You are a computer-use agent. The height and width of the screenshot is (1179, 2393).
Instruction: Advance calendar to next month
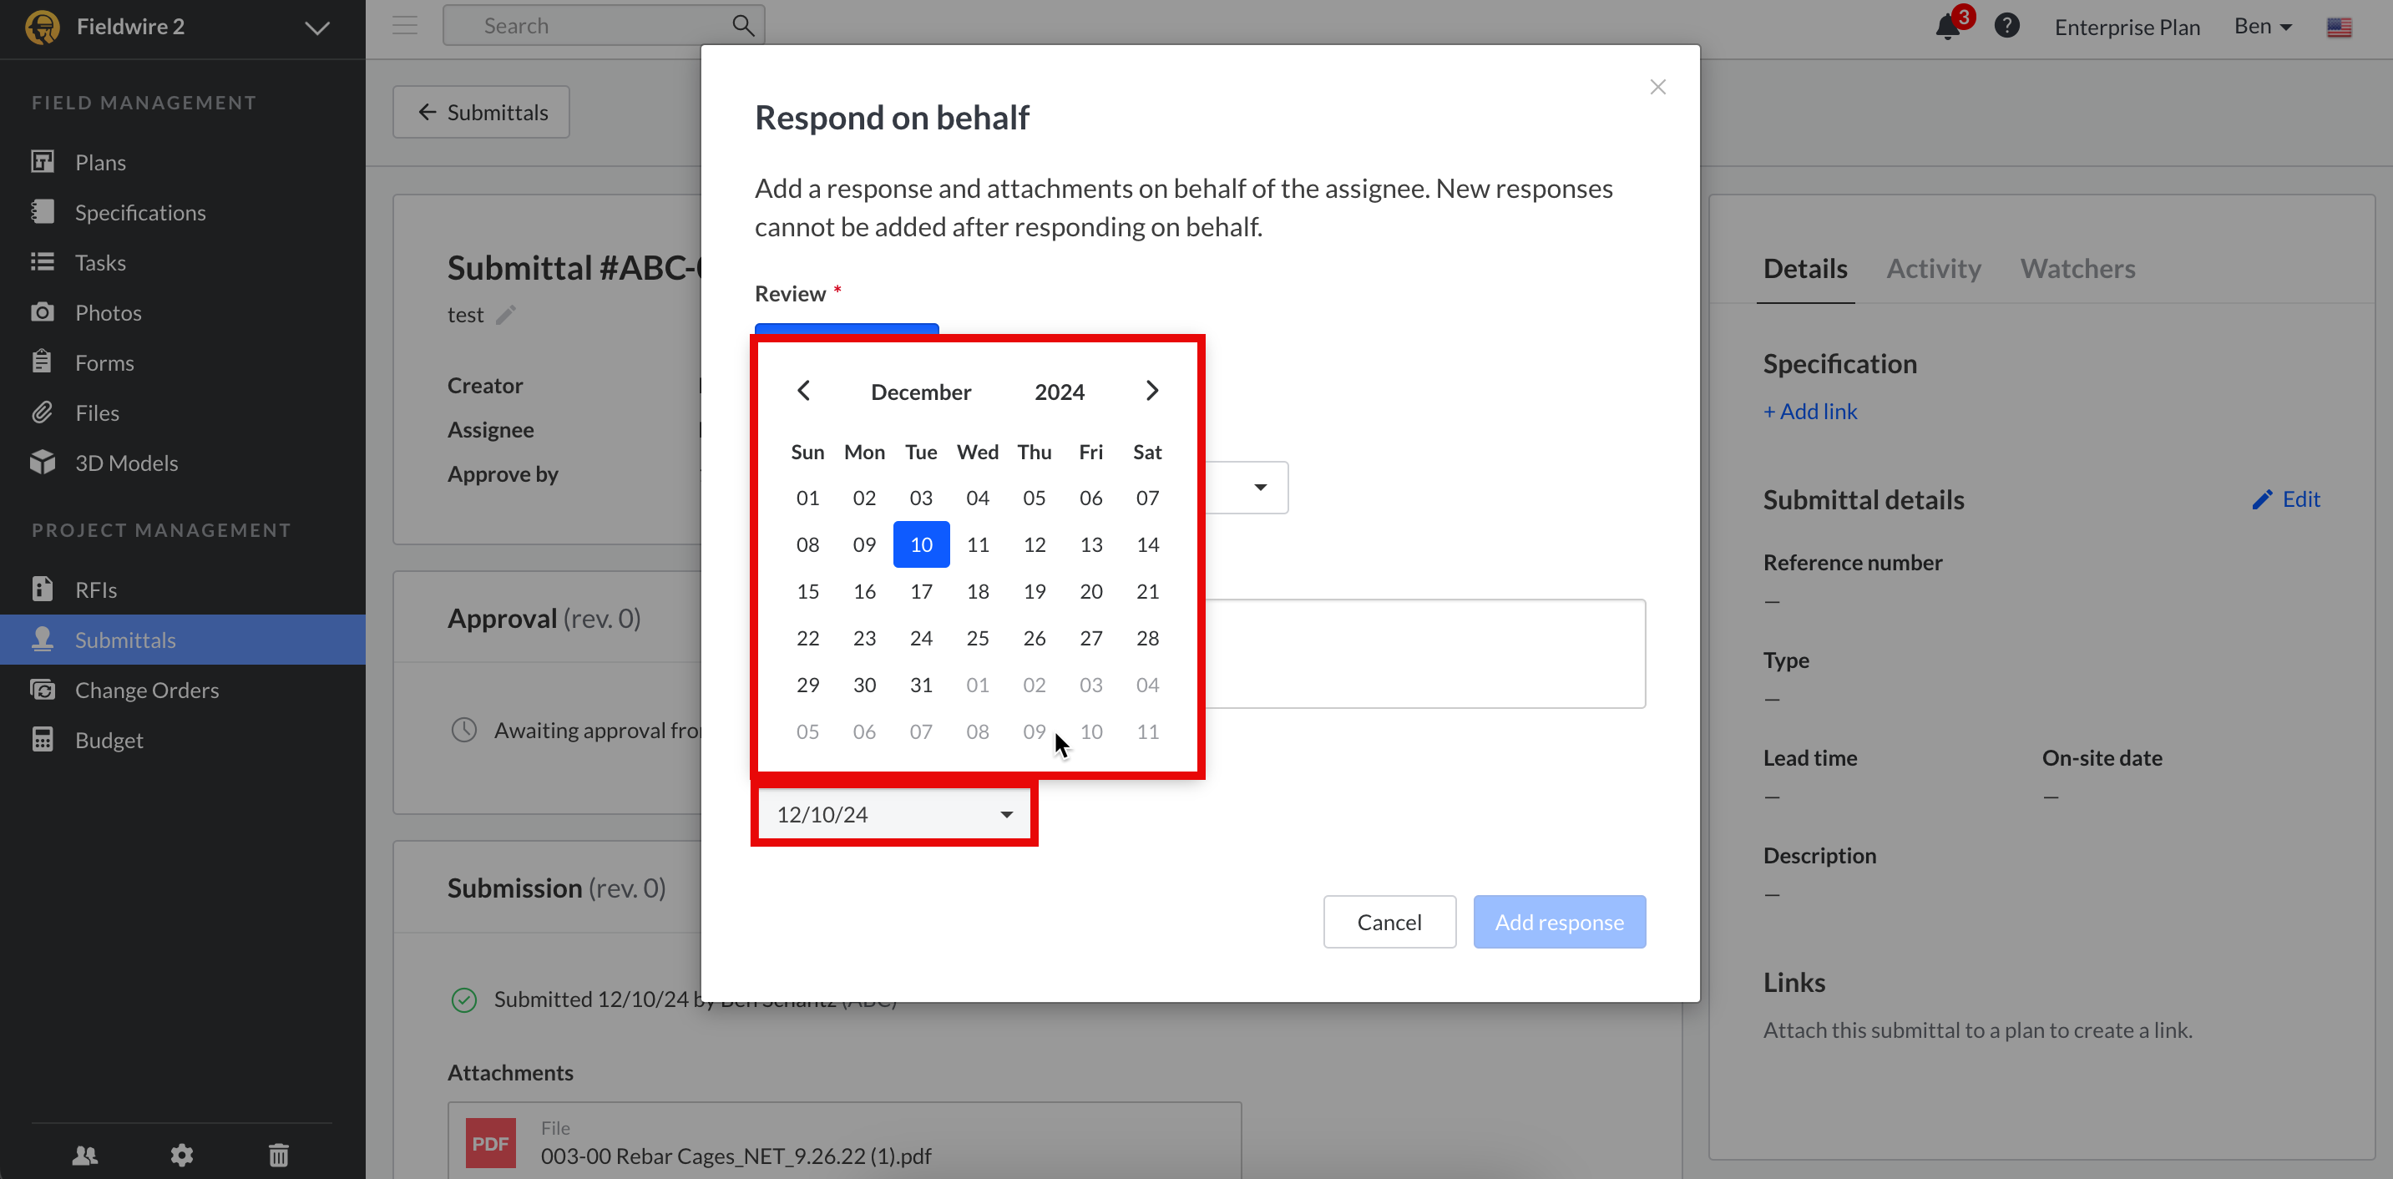click(x=1152, y=391)
